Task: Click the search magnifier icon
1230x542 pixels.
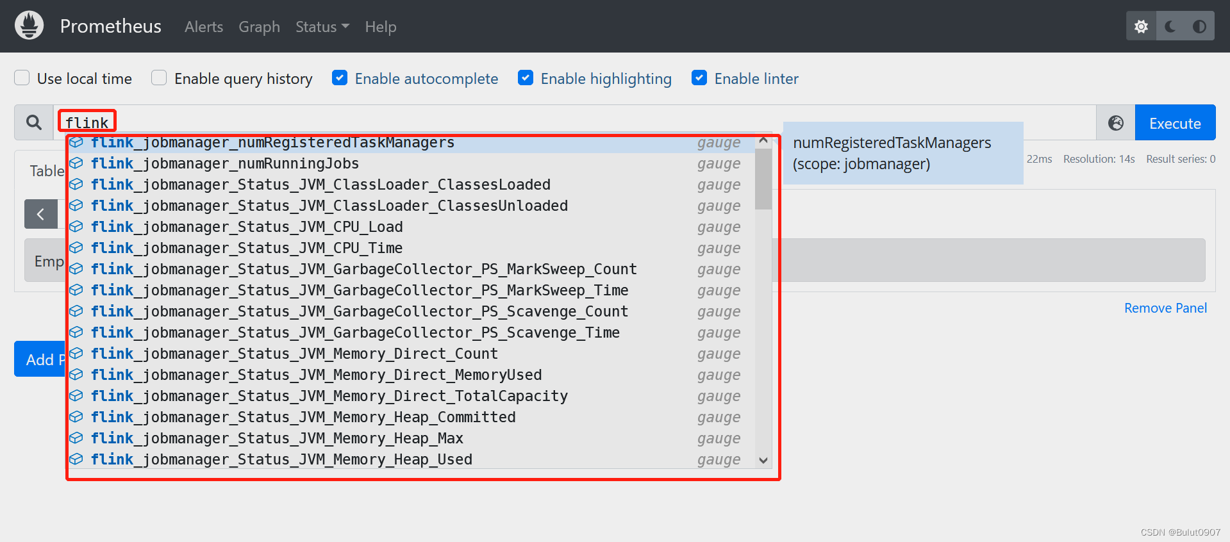Action: (x=34, y=122)
